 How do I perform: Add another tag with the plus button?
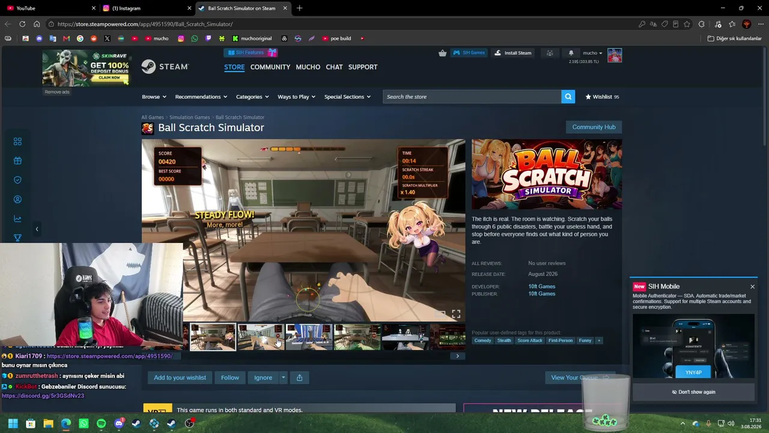tap(598, 340)
